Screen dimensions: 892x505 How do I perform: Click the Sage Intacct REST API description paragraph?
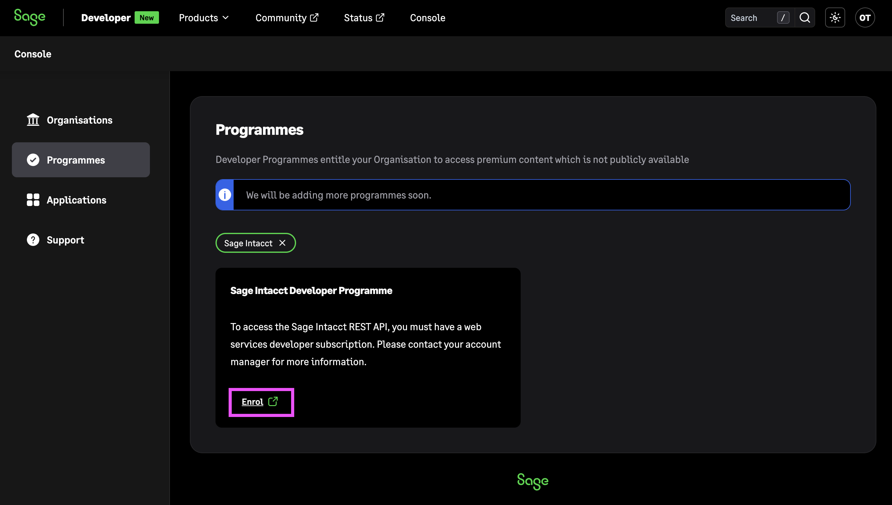pos(366,344)
